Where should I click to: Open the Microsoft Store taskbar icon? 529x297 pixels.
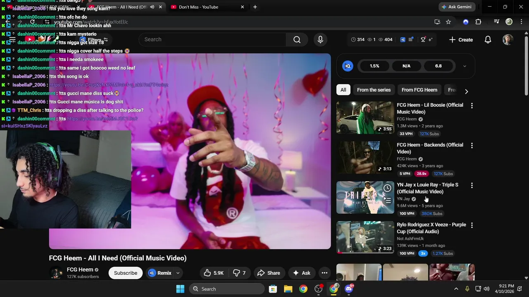[x=273, y=289]
